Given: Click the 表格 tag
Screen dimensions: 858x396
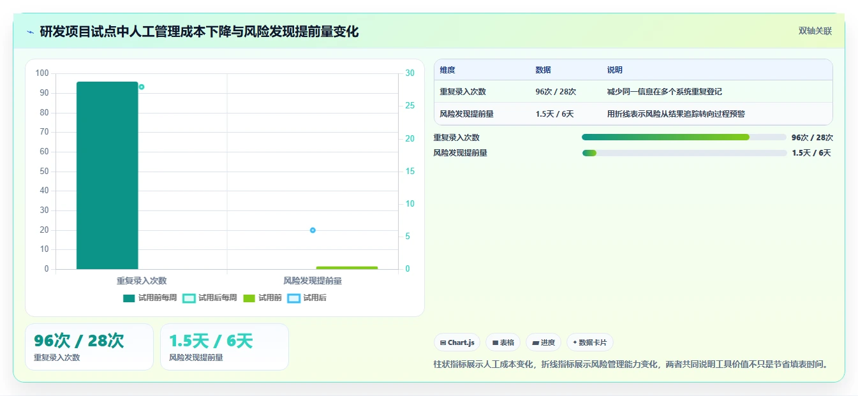Looking at the screenshot, I should [x=503, y=342].
